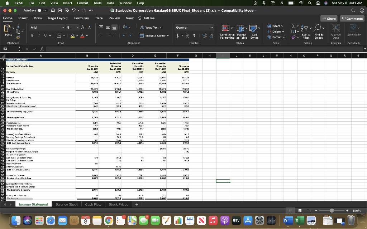367x229 pixels.
Task: Click the Analyze Data icon
Action: point(335,28)
